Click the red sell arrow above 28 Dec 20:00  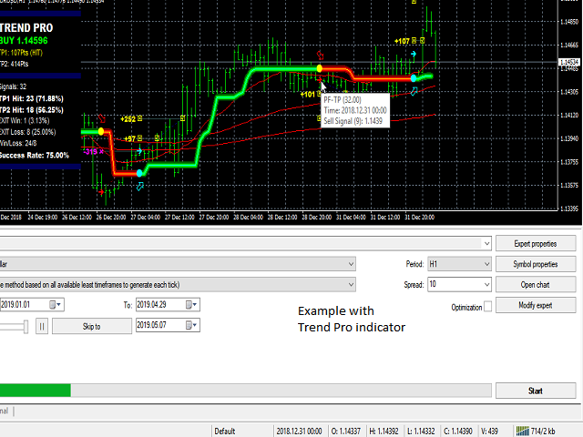[320, 56]
